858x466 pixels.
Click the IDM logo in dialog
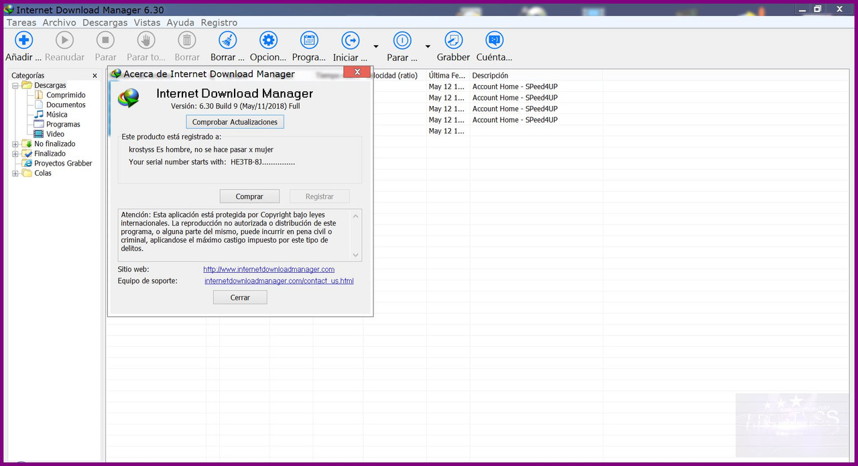click(129, 98)
